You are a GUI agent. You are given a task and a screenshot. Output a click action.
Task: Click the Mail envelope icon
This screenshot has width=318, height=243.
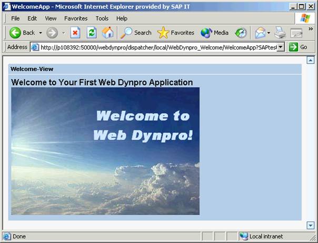pos(260,33)
